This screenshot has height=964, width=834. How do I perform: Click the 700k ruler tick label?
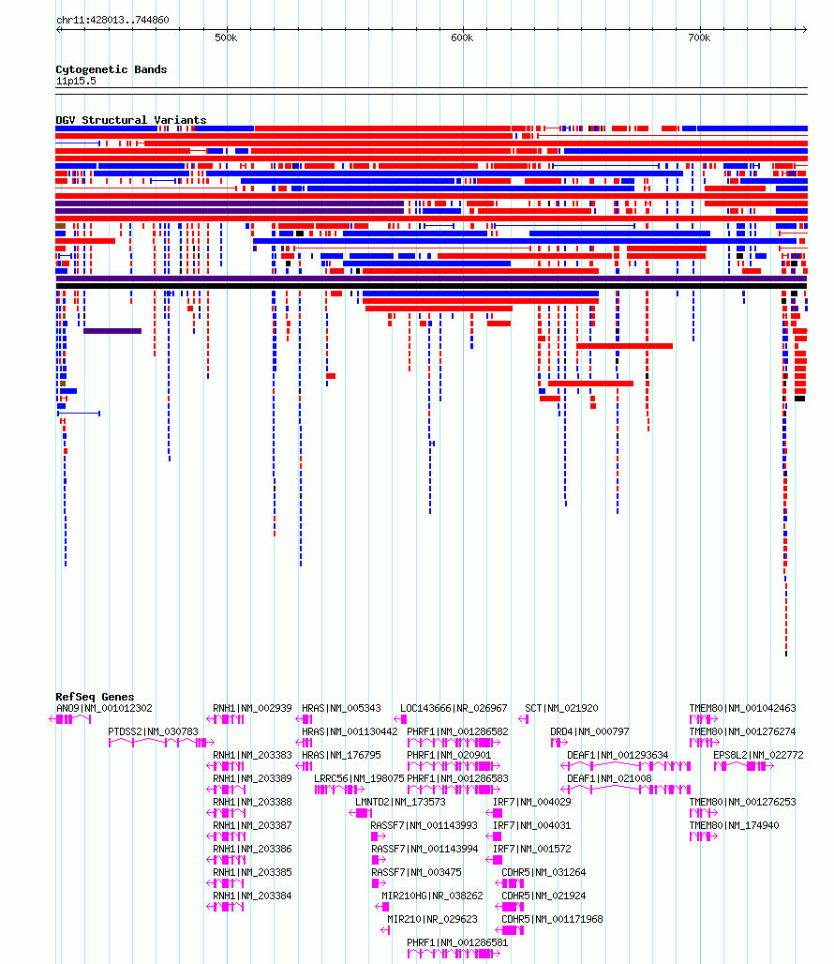699,38
